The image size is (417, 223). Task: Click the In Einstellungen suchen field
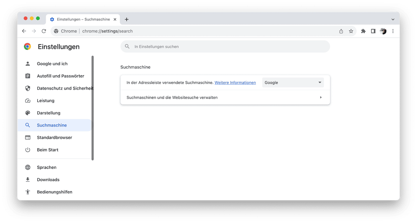pos(225,47)
